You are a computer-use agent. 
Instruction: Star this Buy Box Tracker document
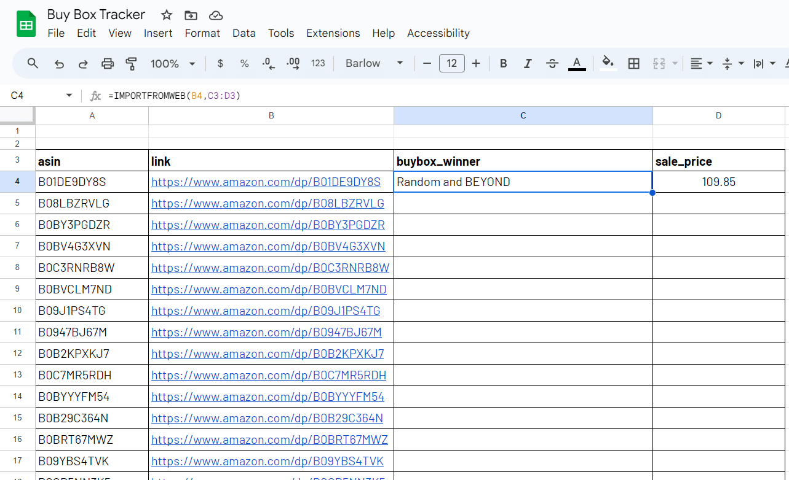click(x=167, y=15)
